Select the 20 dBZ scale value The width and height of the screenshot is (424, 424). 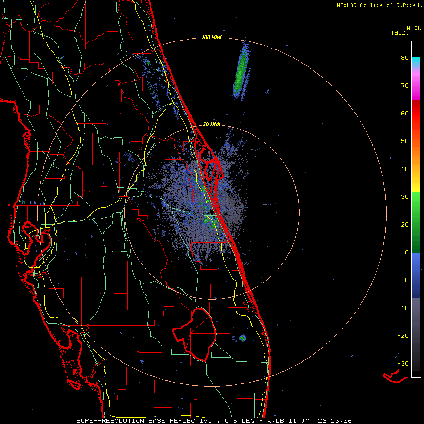405,224
